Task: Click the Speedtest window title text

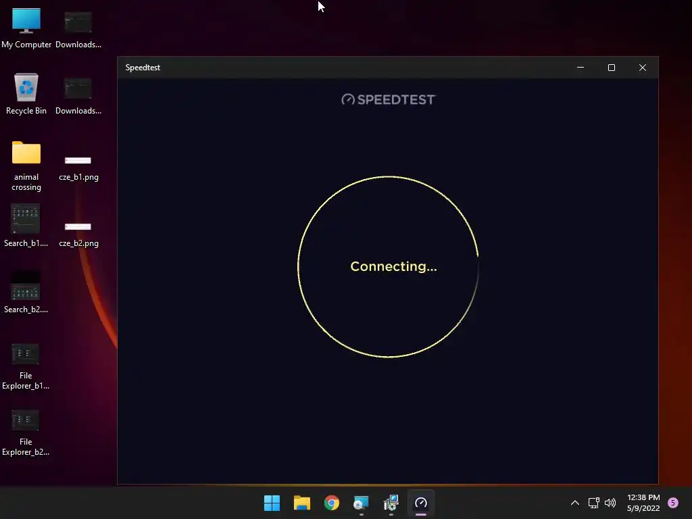Action: 143,68
